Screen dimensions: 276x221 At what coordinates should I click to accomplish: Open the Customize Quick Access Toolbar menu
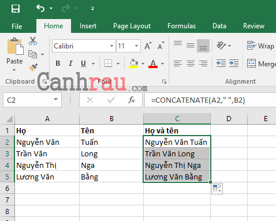pyautogui.click(x=92, y=9)
